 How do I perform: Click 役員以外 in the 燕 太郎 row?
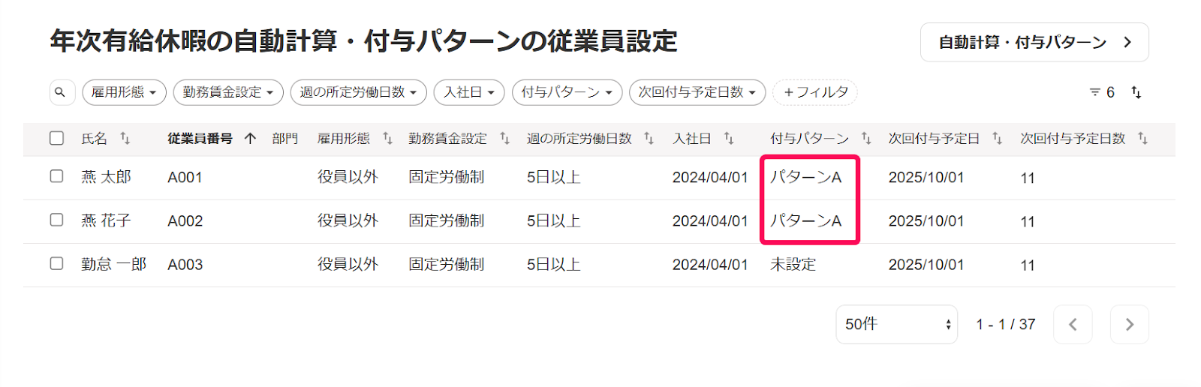[348, 177]
